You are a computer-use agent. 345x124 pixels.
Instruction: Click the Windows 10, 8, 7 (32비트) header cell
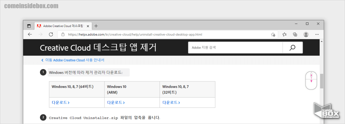point(187,89)
